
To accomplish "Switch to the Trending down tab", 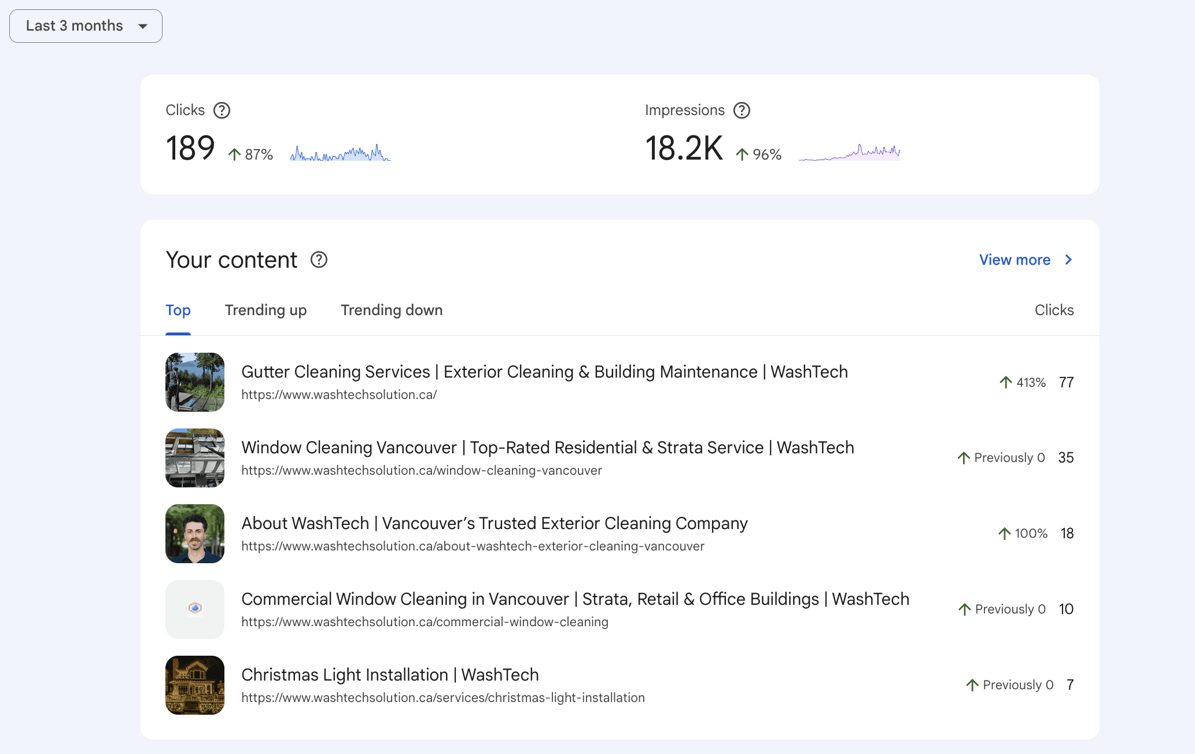I will (x=391, y=311).
